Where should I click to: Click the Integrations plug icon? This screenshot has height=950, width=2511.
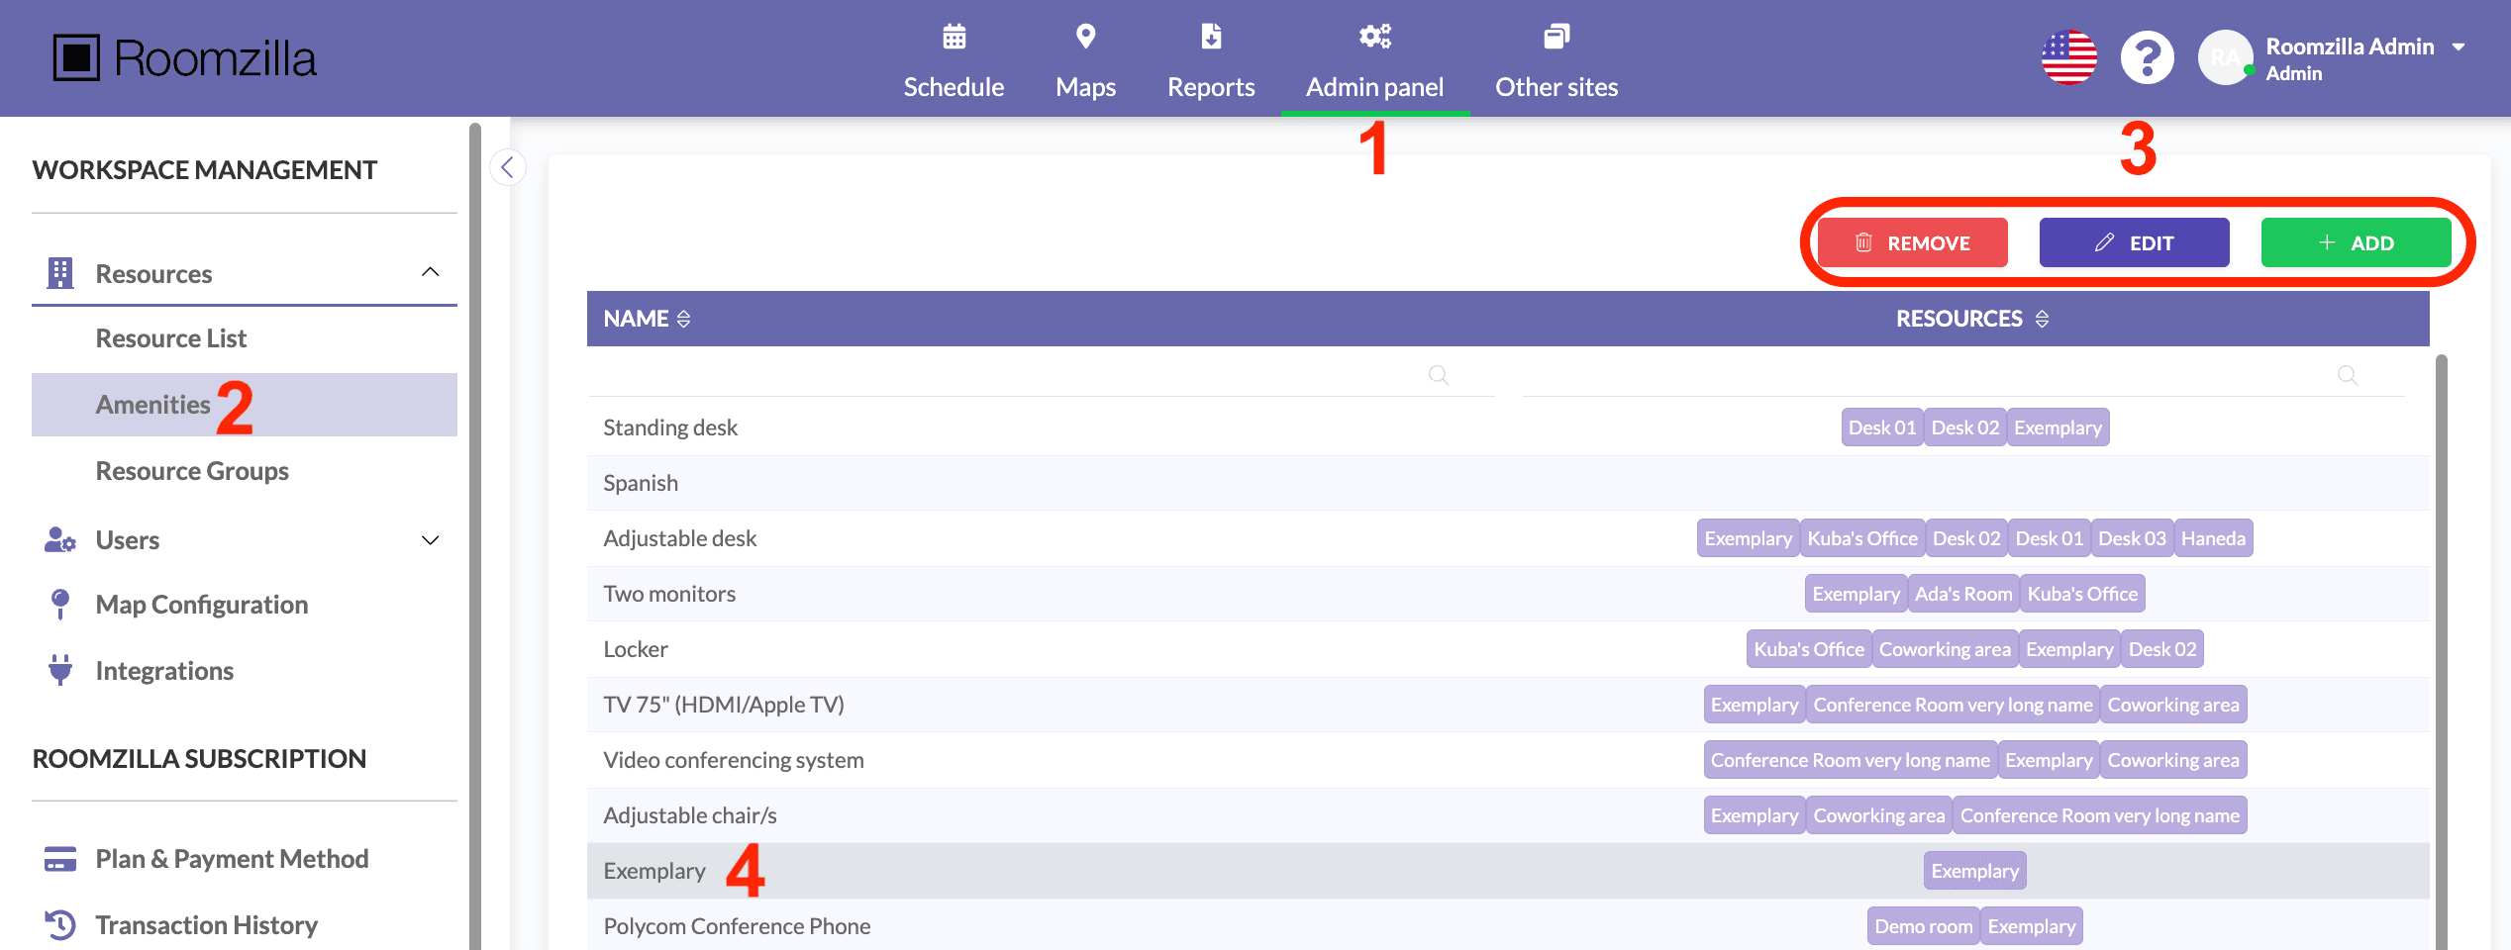(x=60, y=670)
